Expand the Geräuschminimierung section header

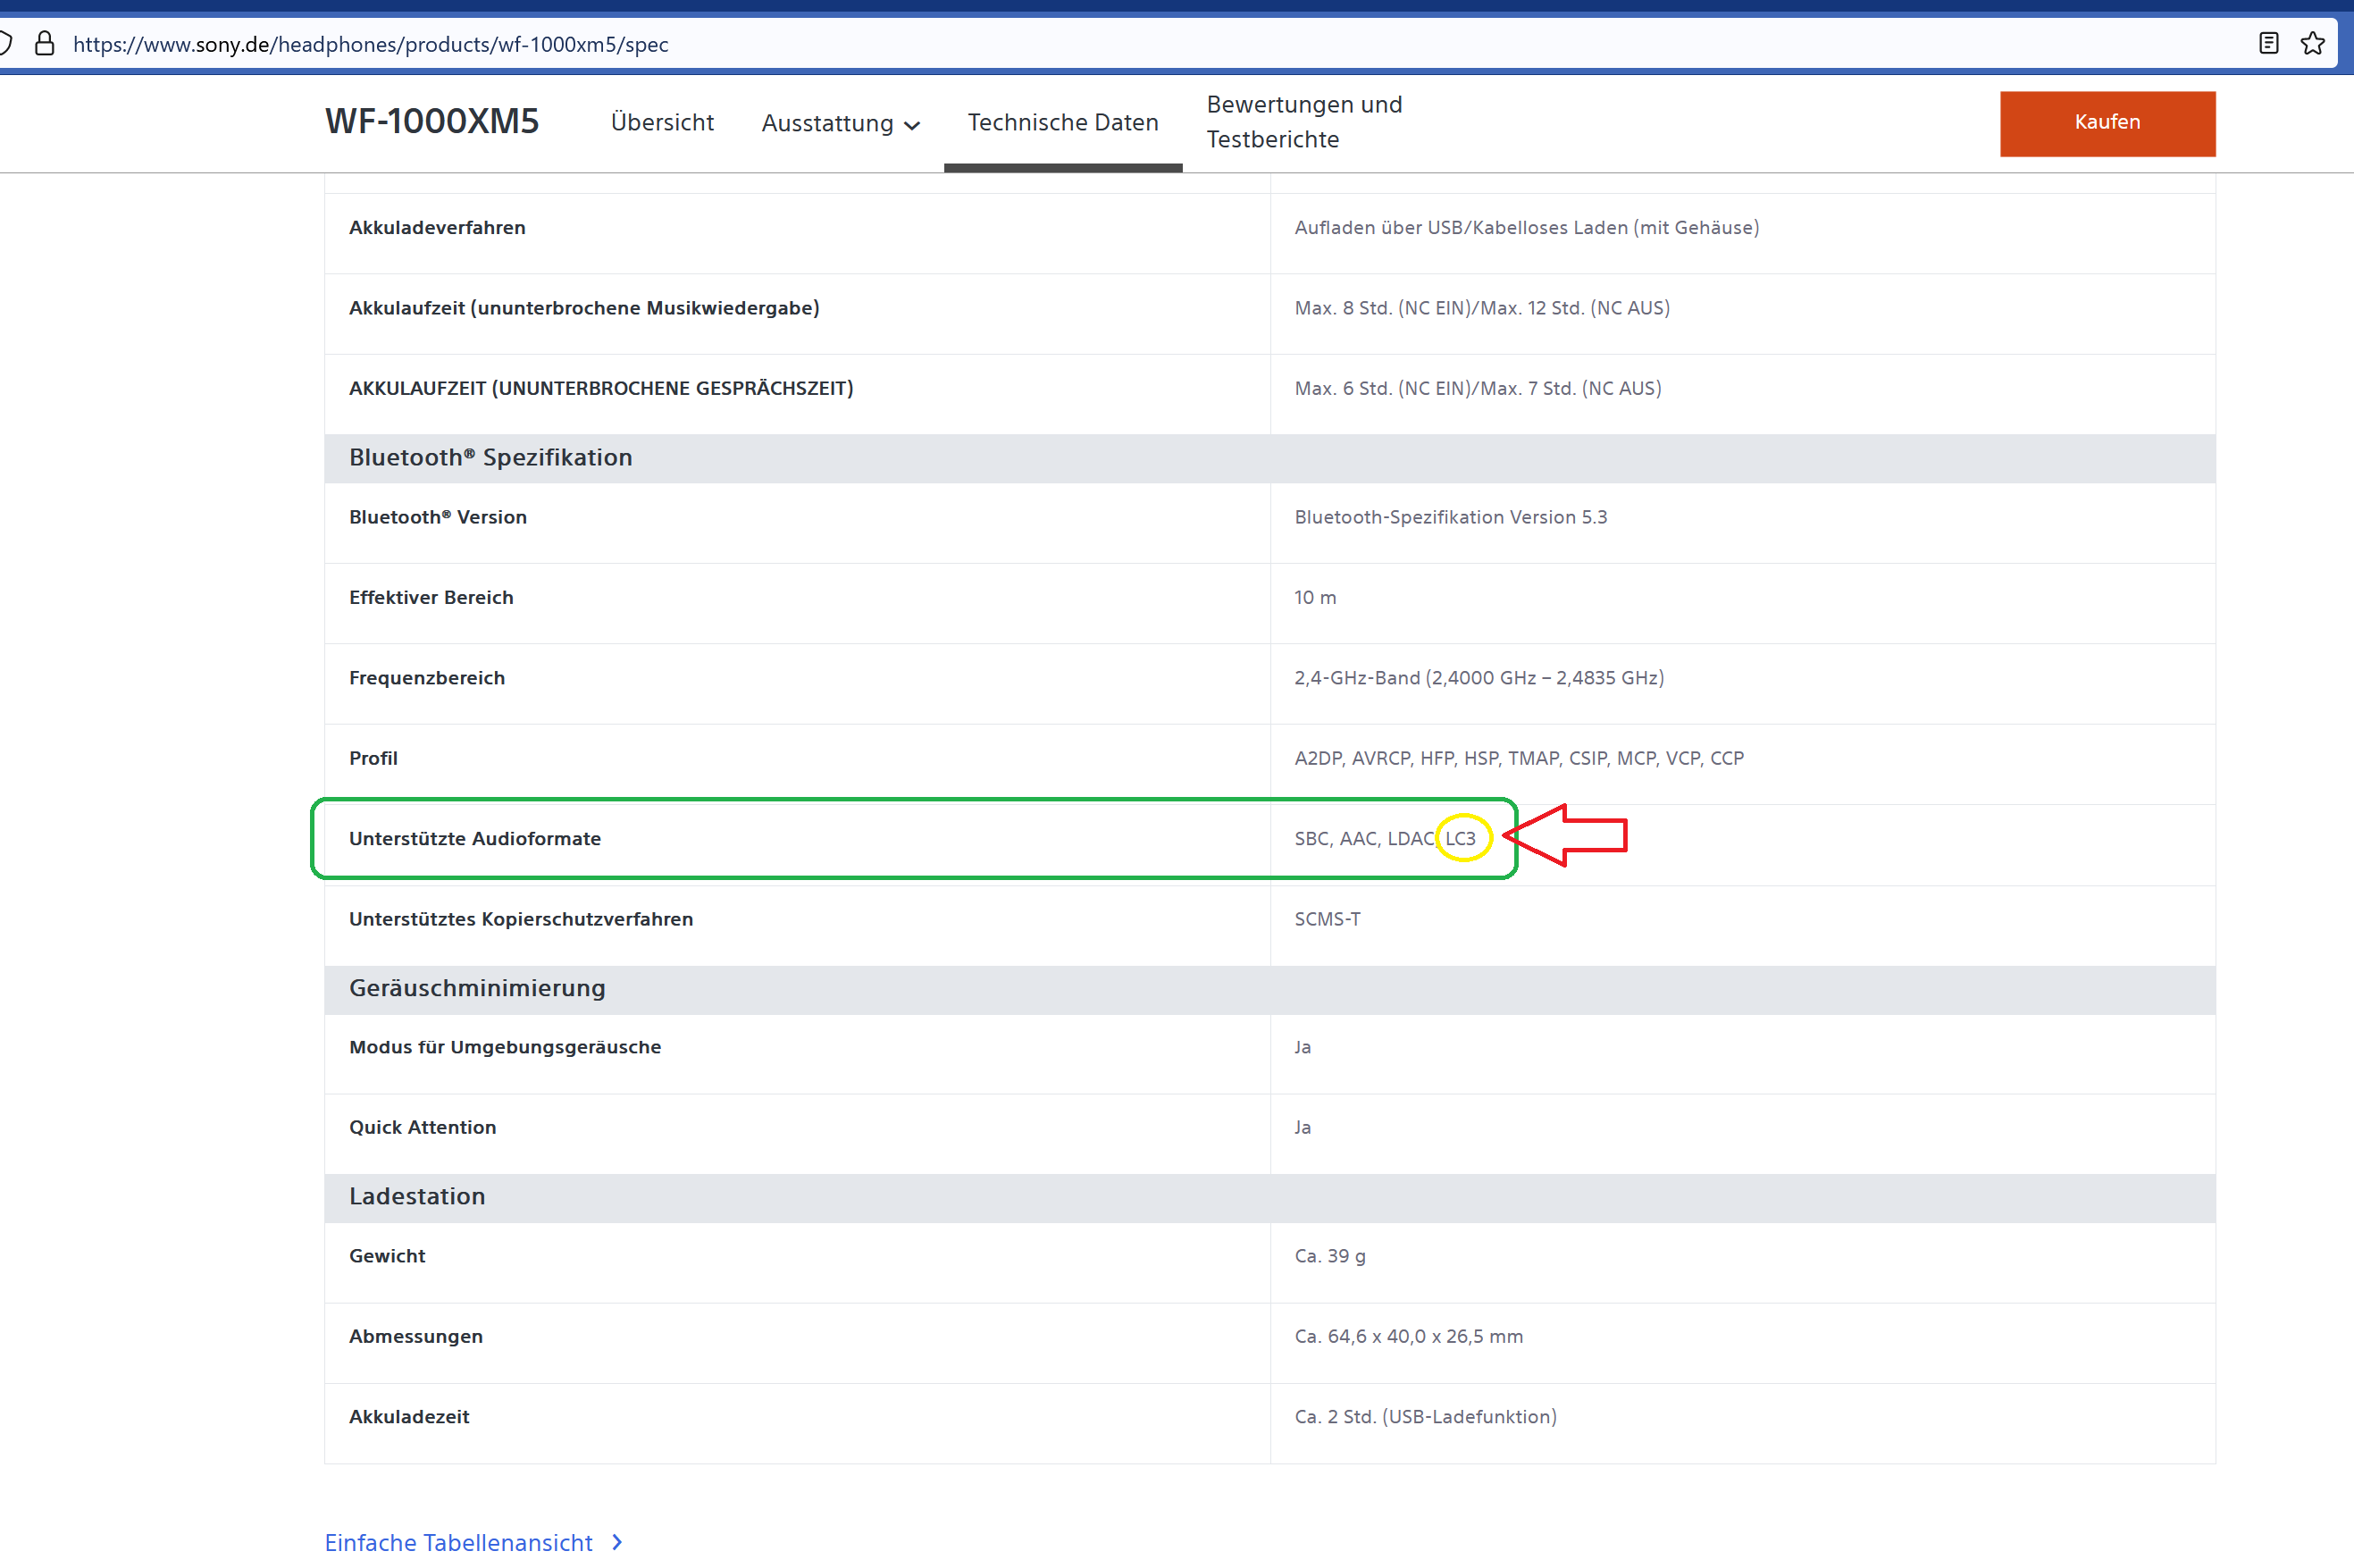coord(477,988)
